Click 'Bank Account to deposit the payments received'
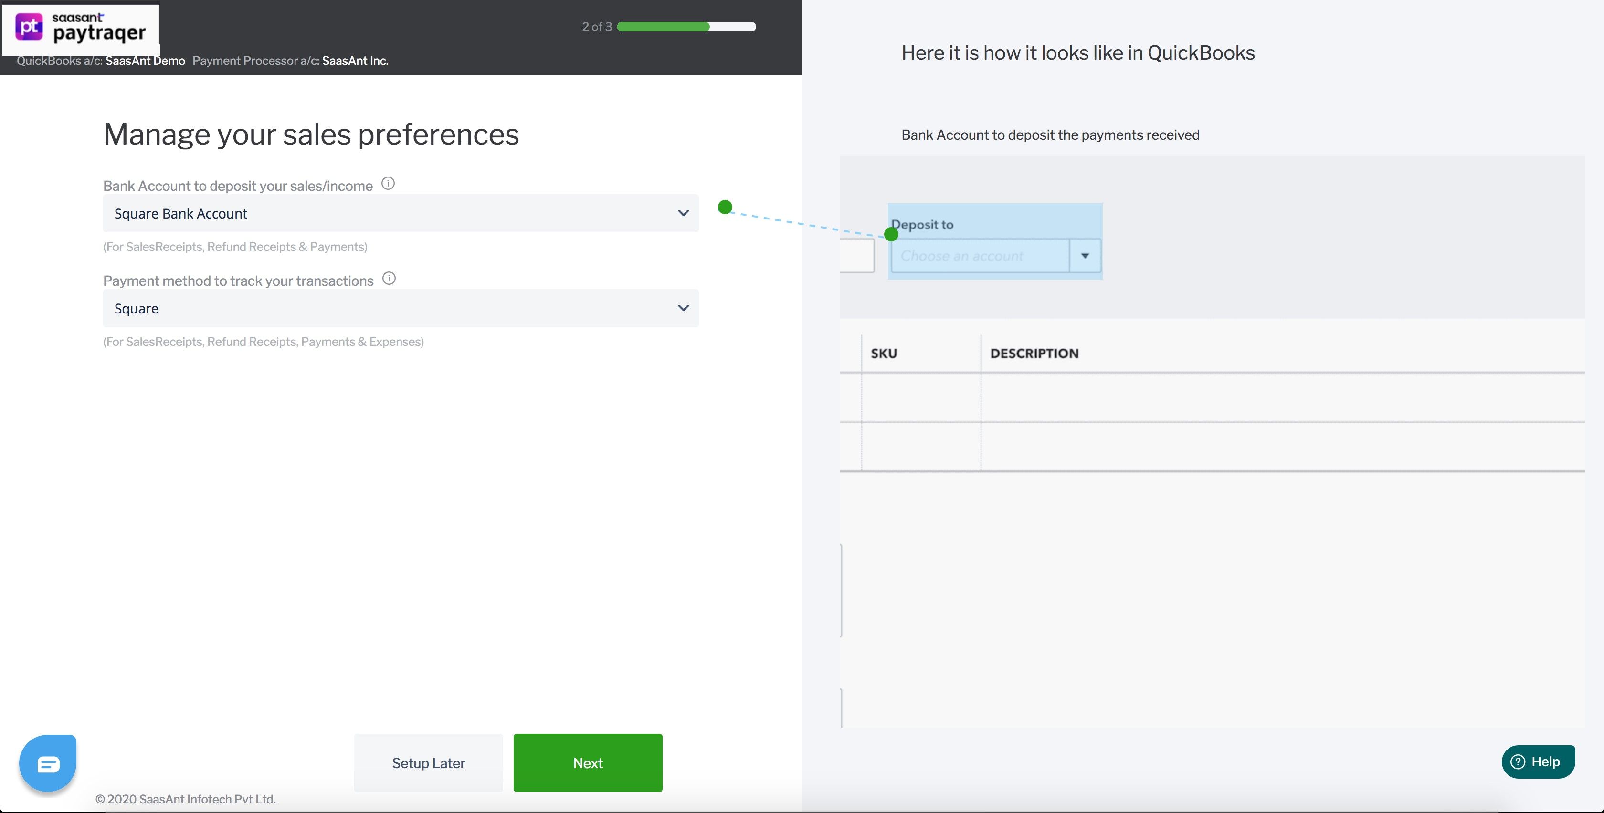Screen dimensions: 1604x813 click(1050, 135)
